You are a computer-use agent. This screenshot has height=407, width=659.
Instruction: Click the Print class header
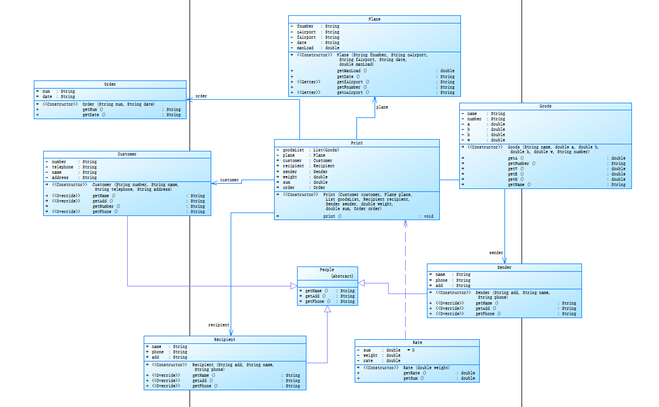coord(356,143)
